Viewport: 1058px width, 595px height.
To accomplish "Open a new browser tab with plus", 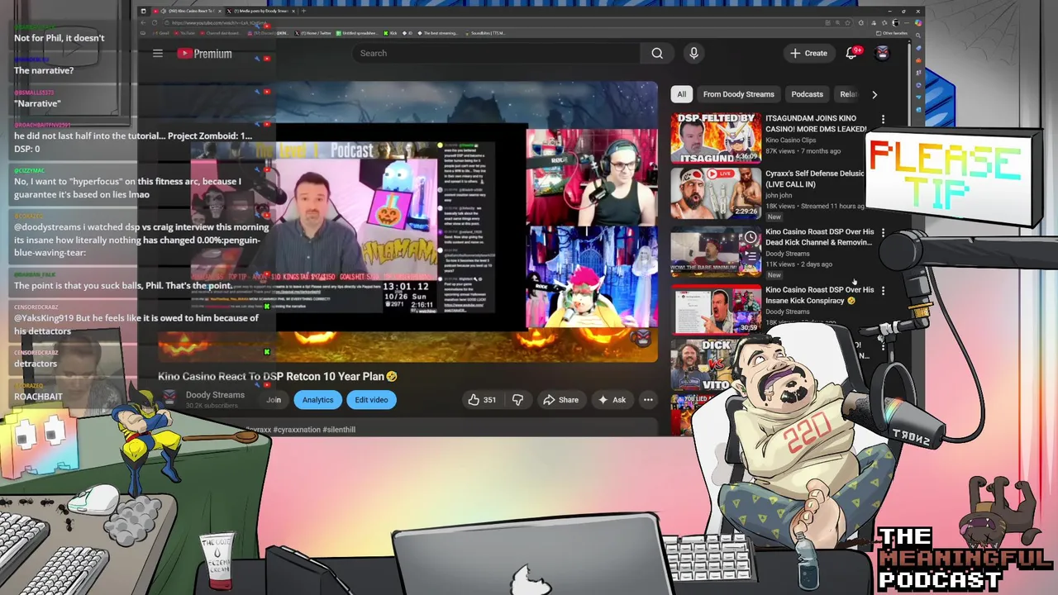I will click(x=303, y=11).
